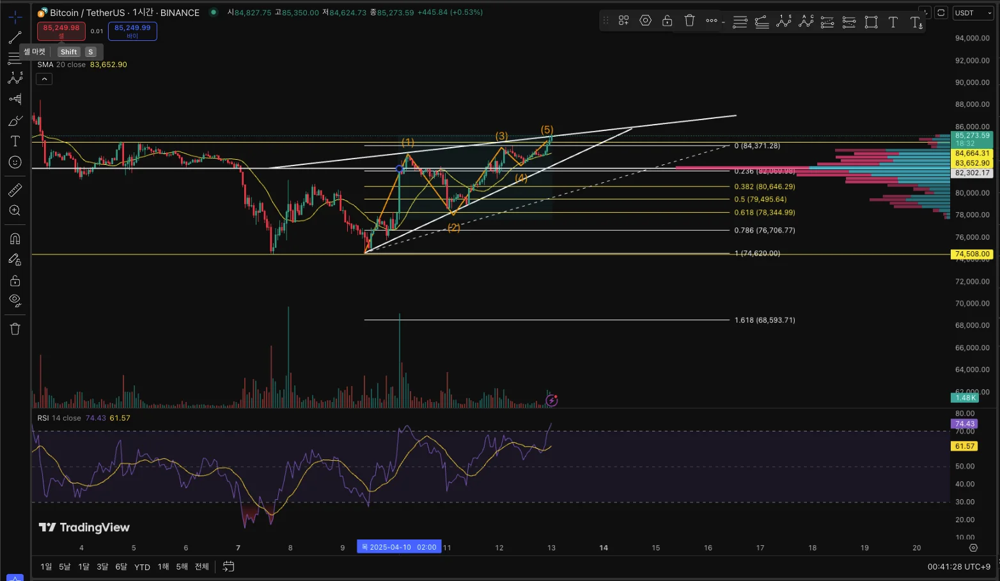Toggle lock all drawings padlock
This screenshot has width=1000, height=581.
point(15,281)
